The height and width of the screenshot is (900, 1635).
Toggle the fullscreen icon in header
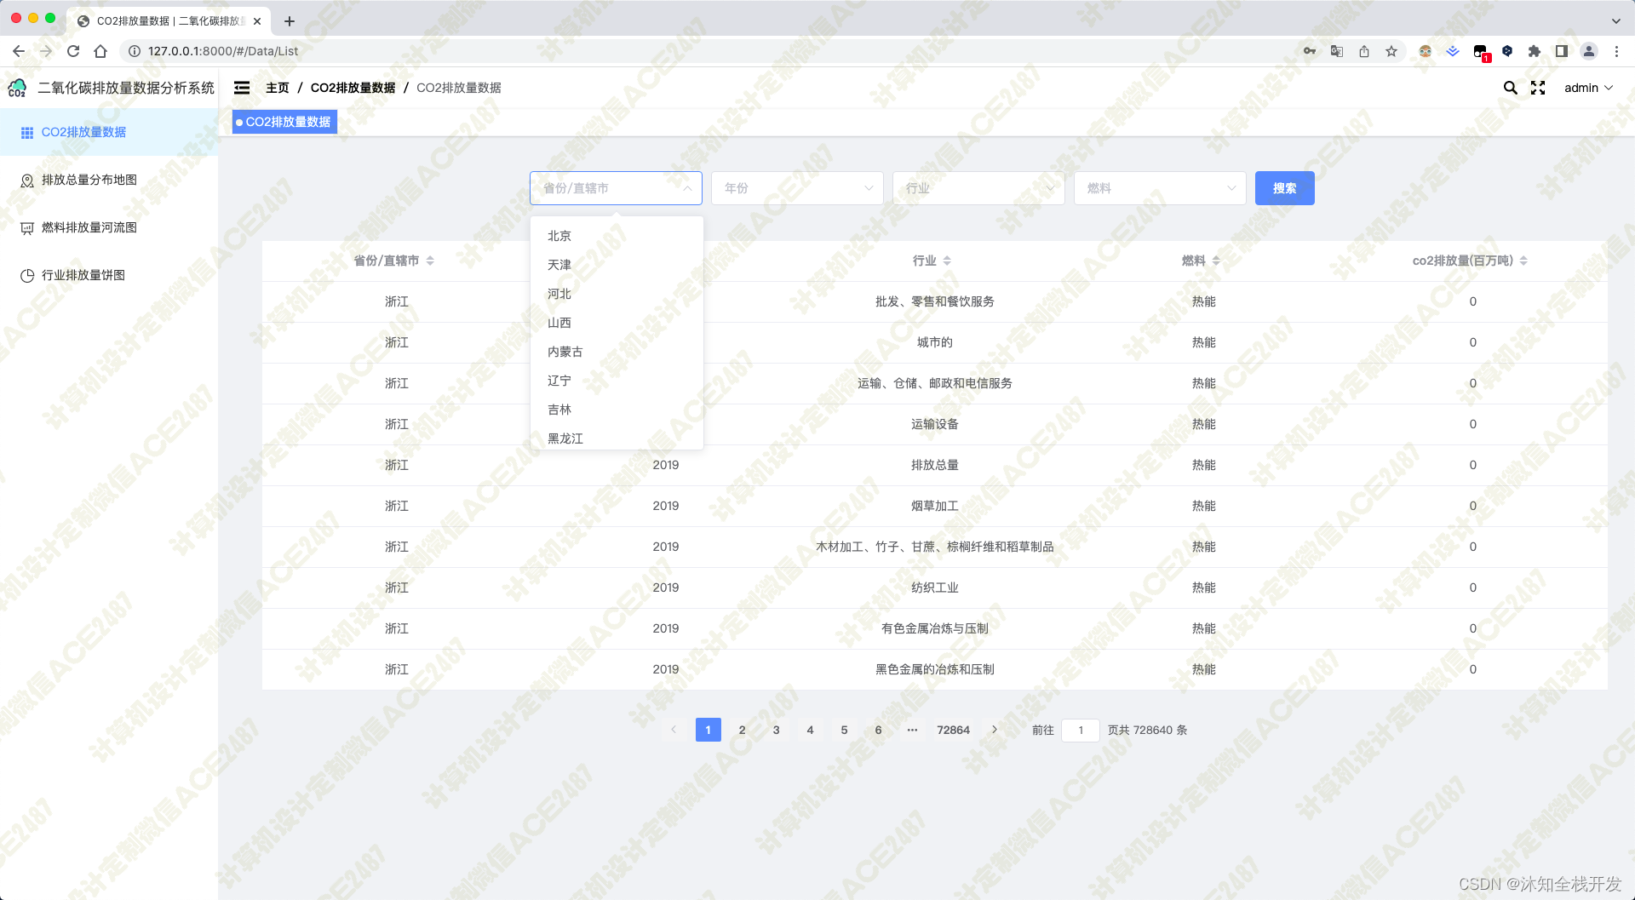pos(1538,88)
